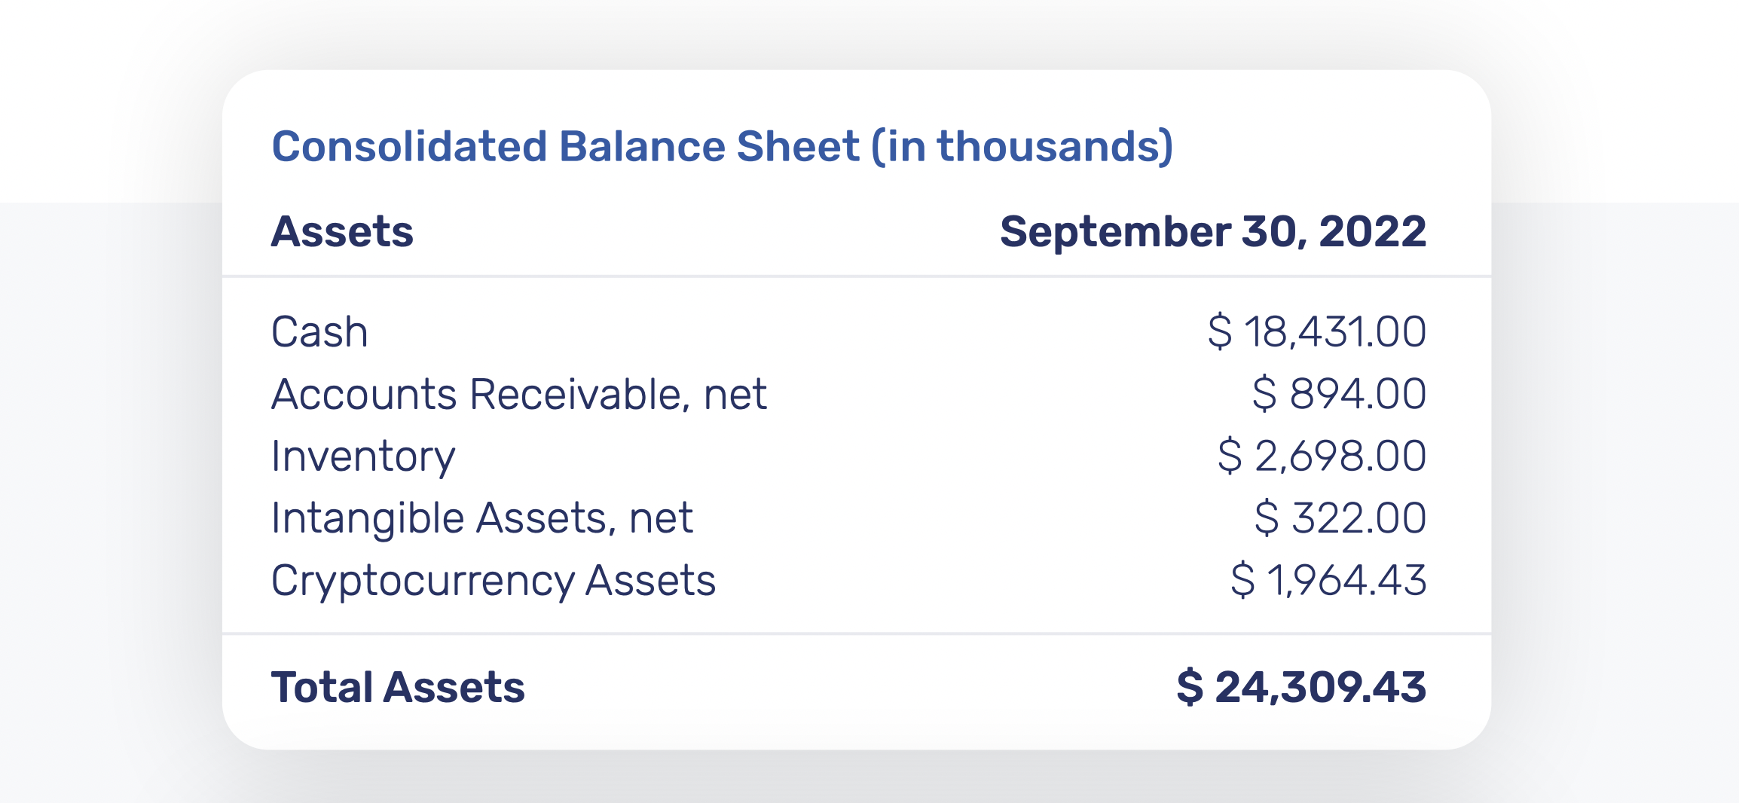Click the 'September 30, 2022' date header

(1212, 231)
